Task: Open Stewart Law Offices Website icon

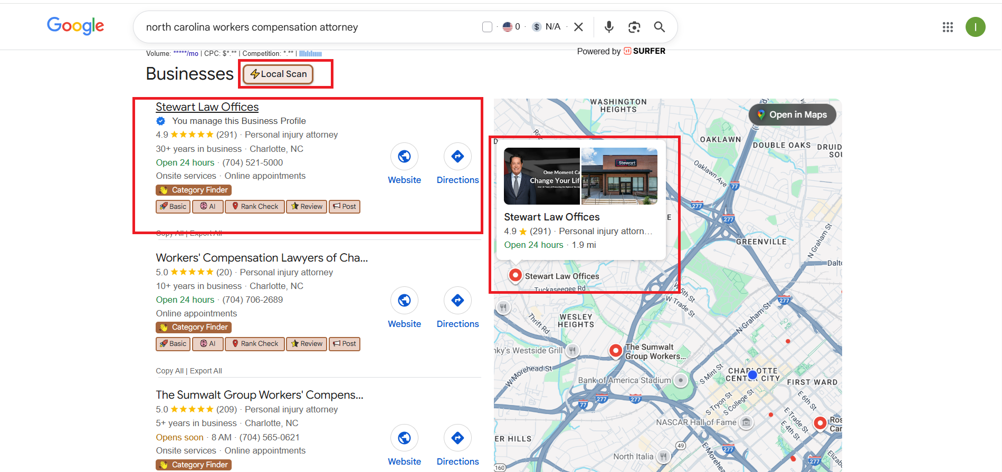Action: click(x=404, y=157)
